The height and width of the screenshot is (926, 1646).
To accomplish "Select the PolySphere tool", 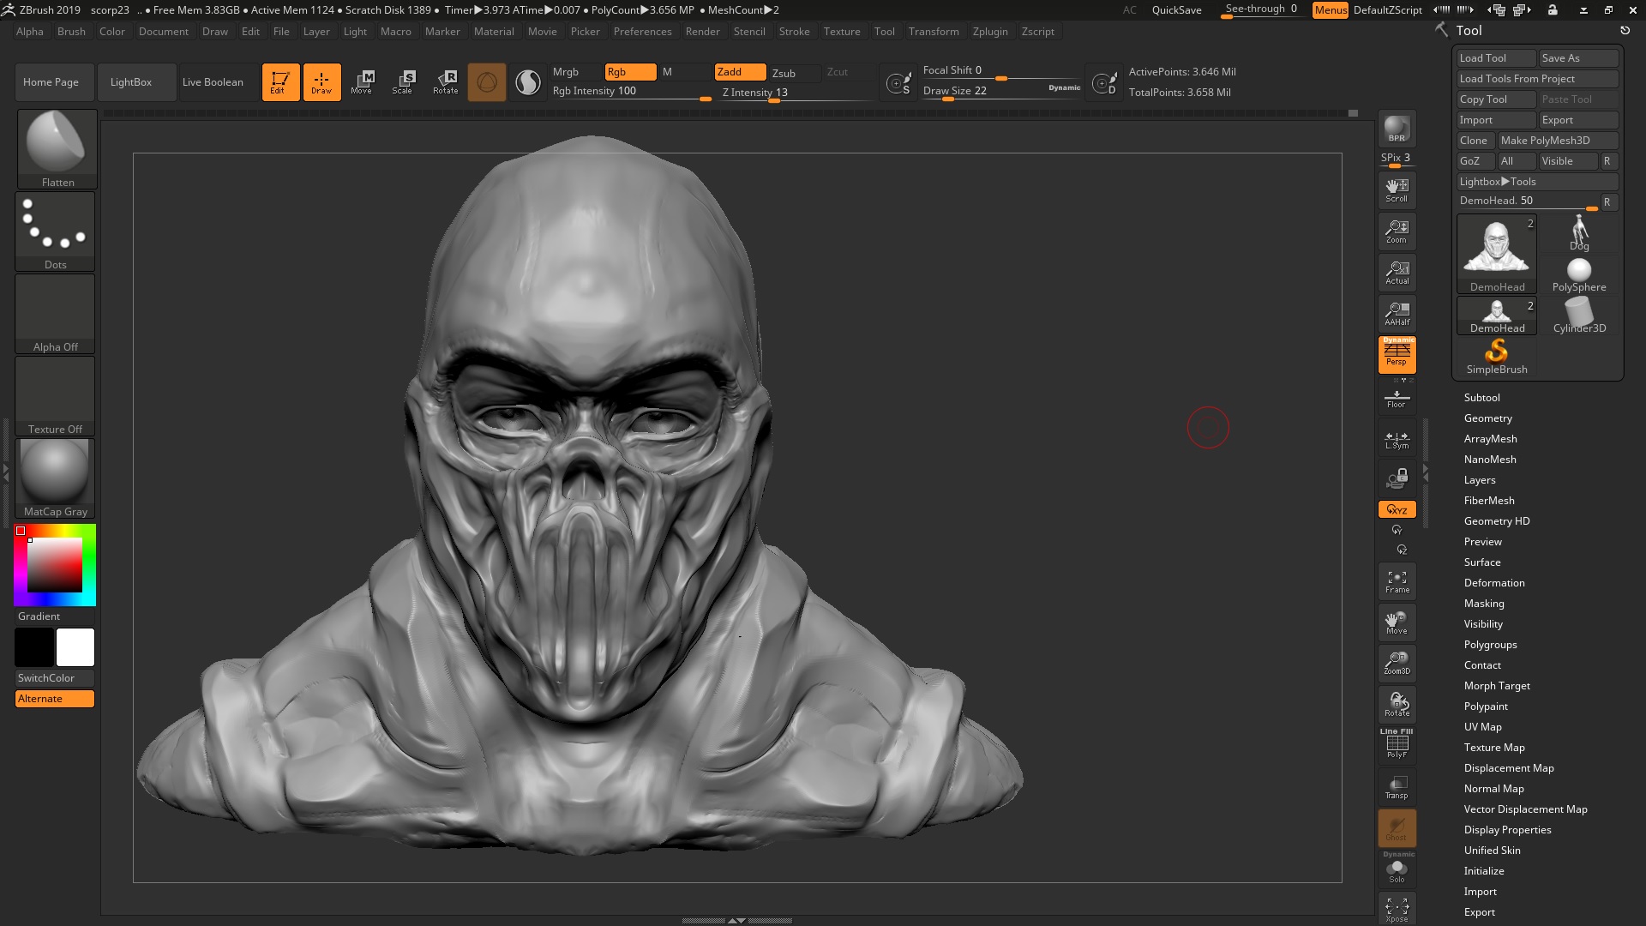I will coord(1579,274).
